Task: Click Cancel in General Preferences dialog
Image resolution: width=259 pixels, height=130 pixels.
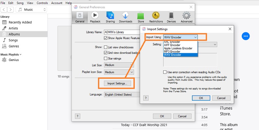Action: pos(182,116)
